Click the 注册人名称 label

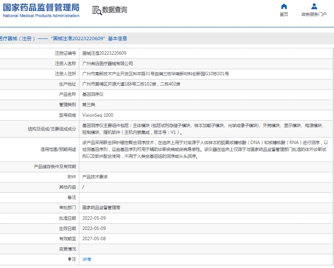pos(65,64)
